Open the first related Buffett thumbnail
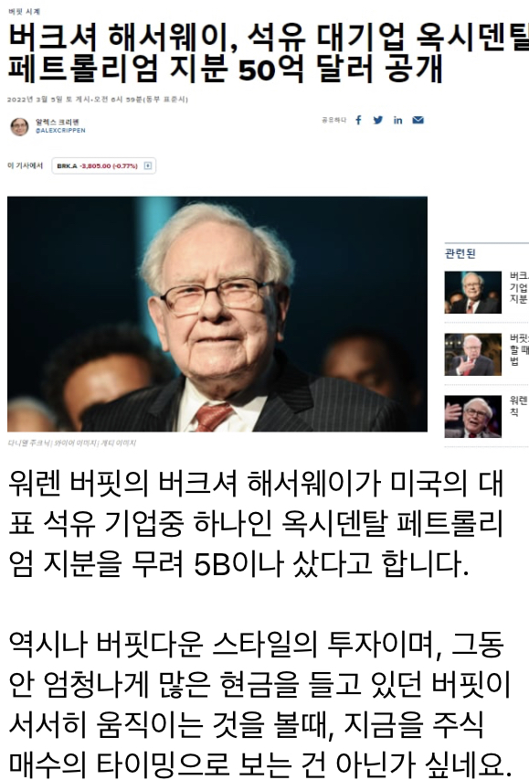The height and width of the screenshot is (780, 529). click(473, 293)
